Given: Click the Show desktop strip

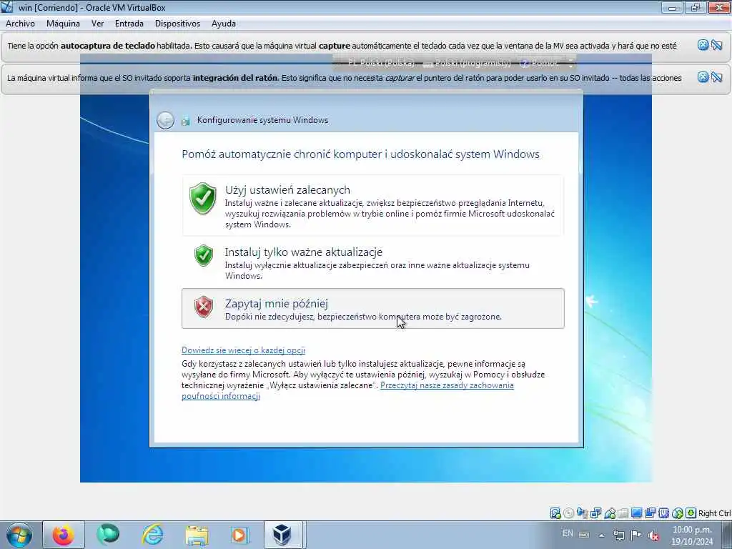Looking at the screenshot, I should click(726, 535).
